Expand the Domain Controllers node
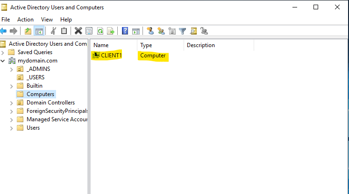349x194 pixels. coord(12,103)
